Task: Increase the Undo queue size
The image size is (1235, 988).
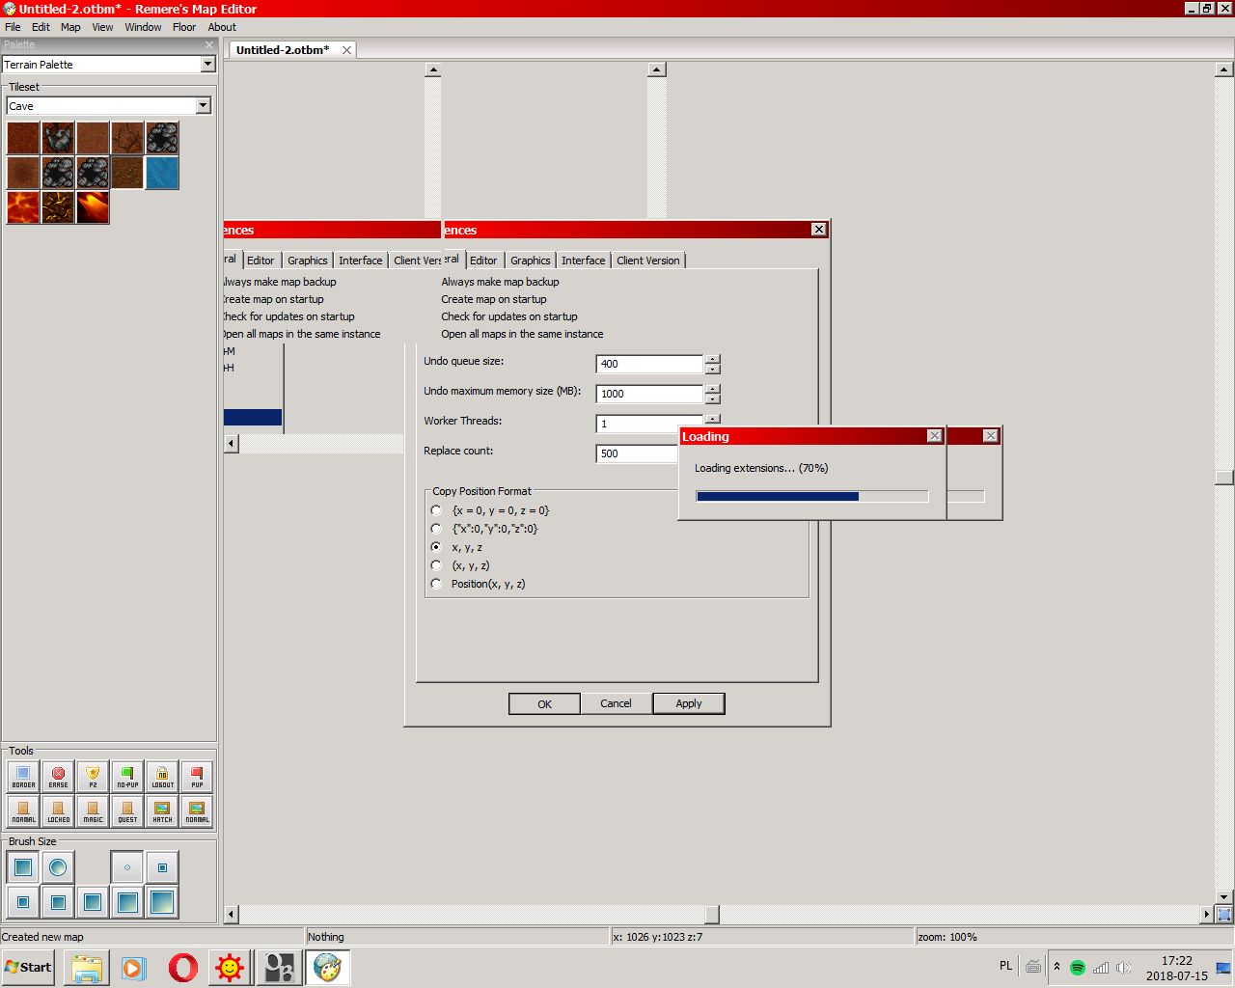Action: [712, 359]
